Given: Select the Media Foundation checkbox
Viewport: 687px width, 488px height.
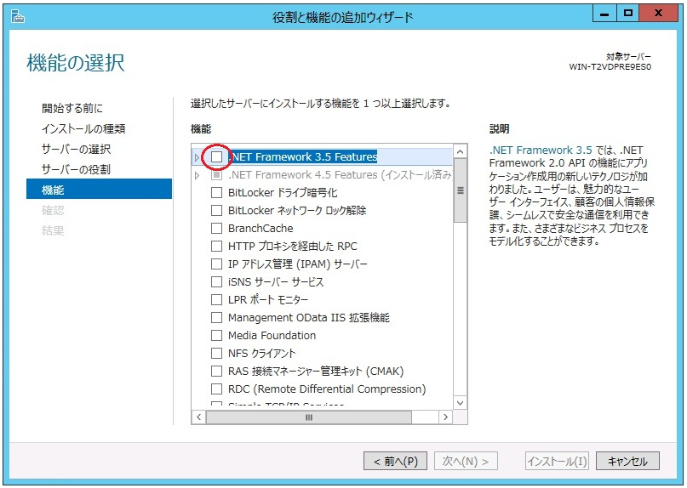Looking at the screenshot, I should [217, 336].
